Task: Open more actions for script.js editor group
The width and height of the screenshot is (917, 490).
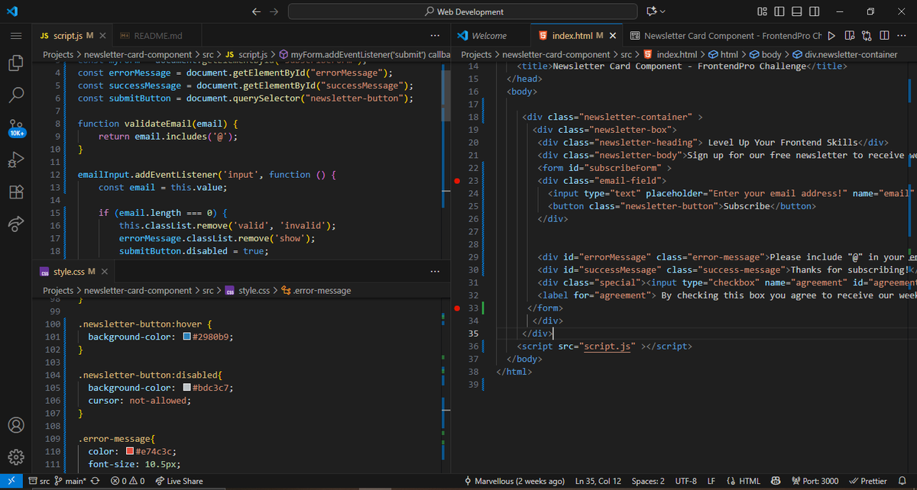Action: [435, 36]
